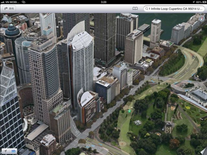
Task: Toggle the current location tracking arrow
Action: [x=5, y=151]
